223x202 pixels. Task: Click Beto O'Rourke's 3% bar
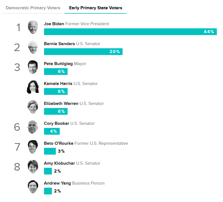(50, 151)
